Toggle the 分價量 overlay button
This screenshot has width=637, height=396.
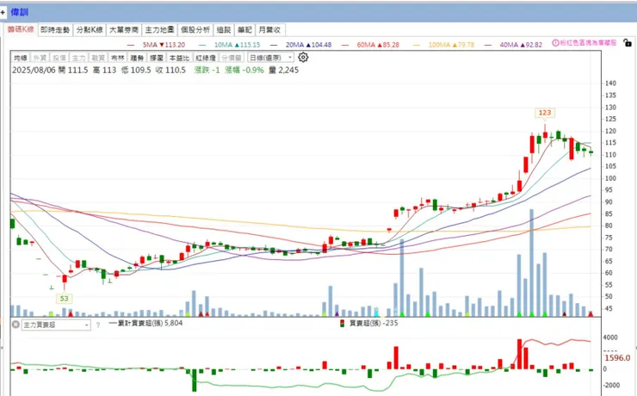232,58
